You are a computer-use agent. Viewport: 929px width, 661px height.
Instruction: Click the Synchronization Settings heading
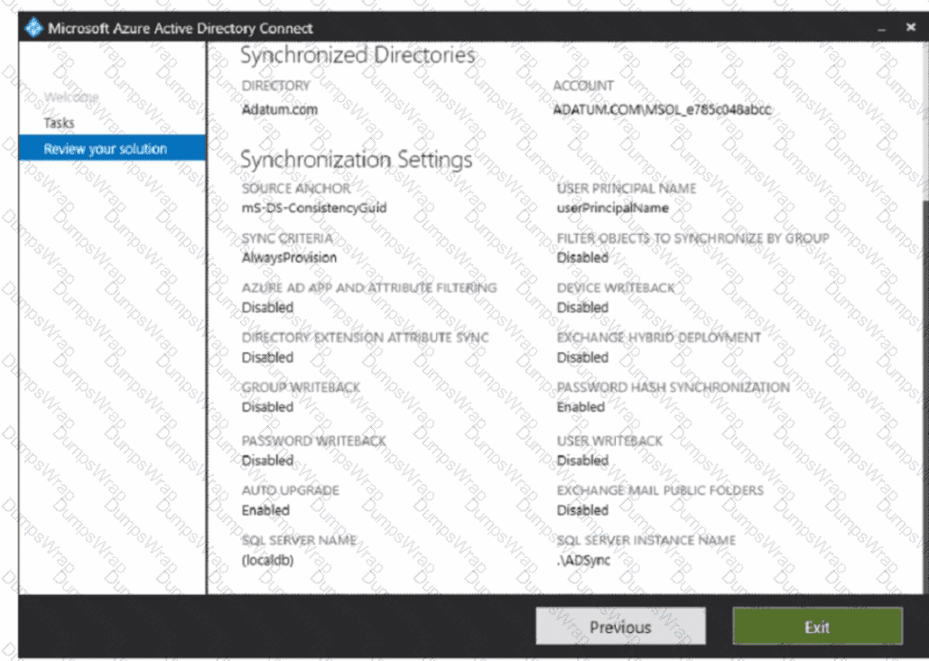(x=356, y=160)
